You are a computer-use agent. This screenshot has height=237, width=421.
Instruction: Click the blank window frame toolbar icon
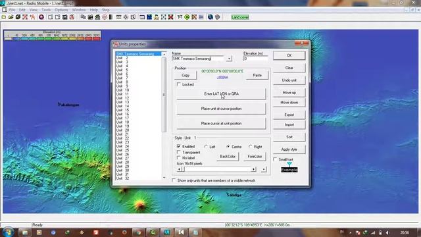[x=142, y=17]
